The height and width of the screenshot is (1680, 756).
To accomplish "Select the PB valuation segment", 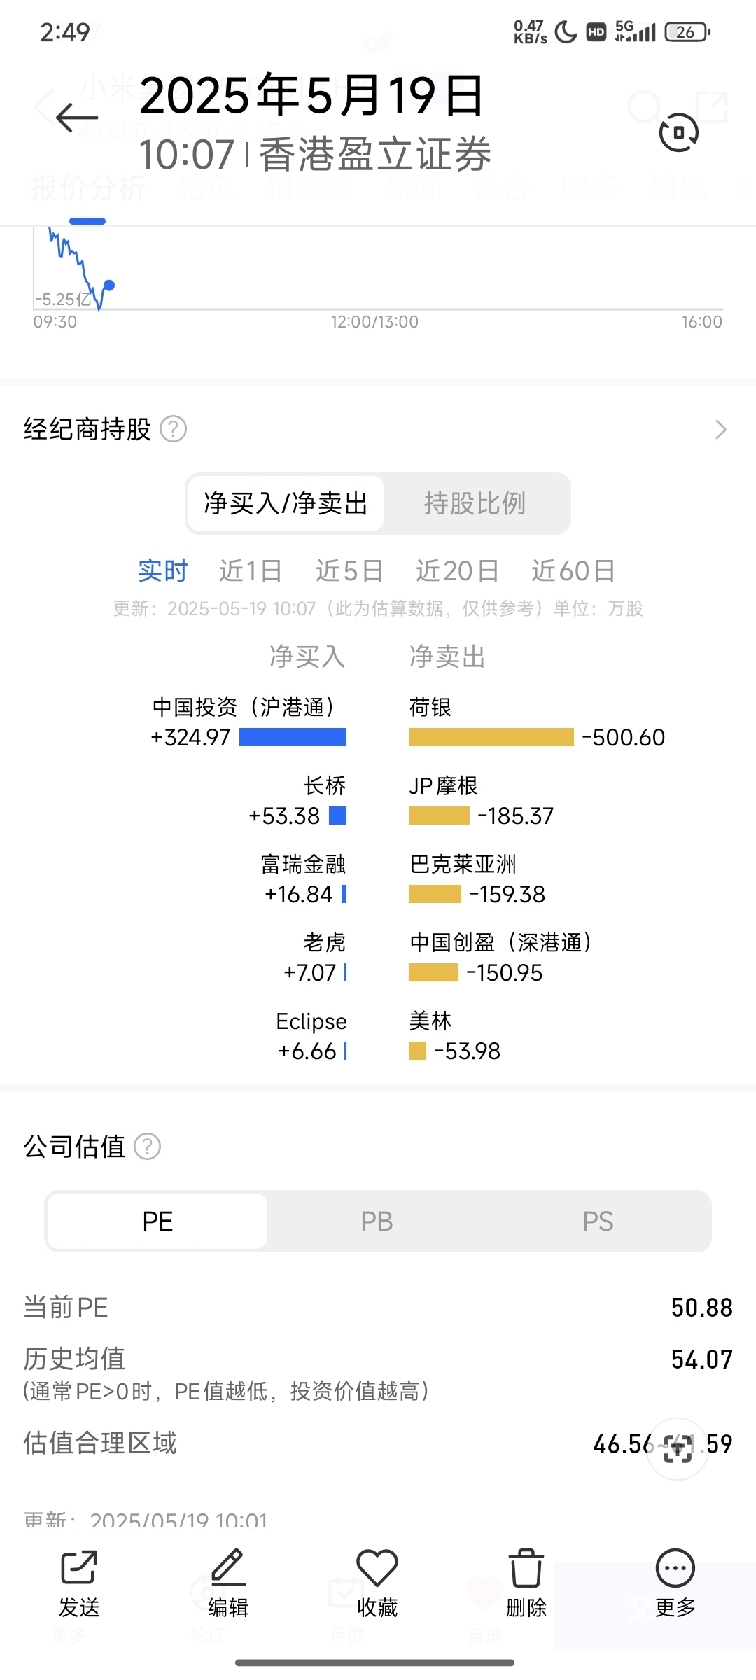I will pyautogui.click(x=377, y=1221).
